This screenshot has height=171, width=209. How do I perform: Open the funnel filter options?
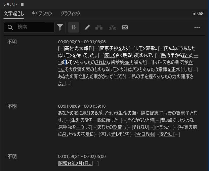click(x=60, y=27)
